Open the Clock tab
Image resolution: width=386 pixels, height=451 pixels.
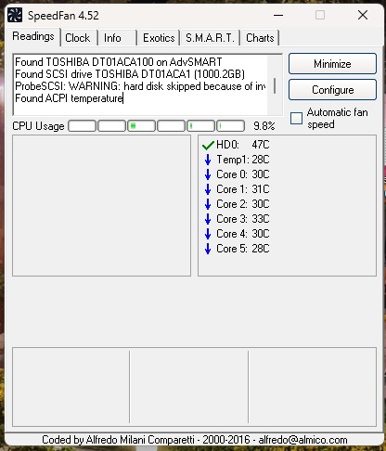[x=78, y=38]
